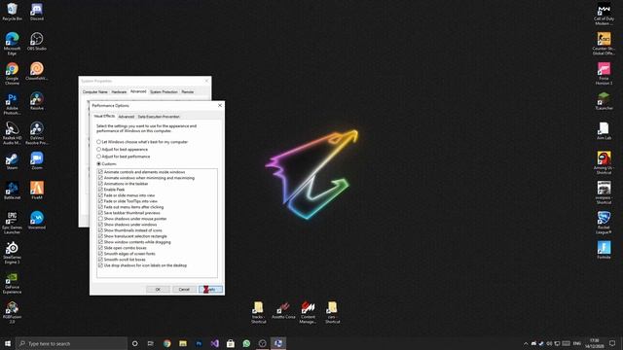The width and height of the screenshot is (623, 350).
Task: Open the tracks shortcut folder
Action: click(x=258, y=313)
